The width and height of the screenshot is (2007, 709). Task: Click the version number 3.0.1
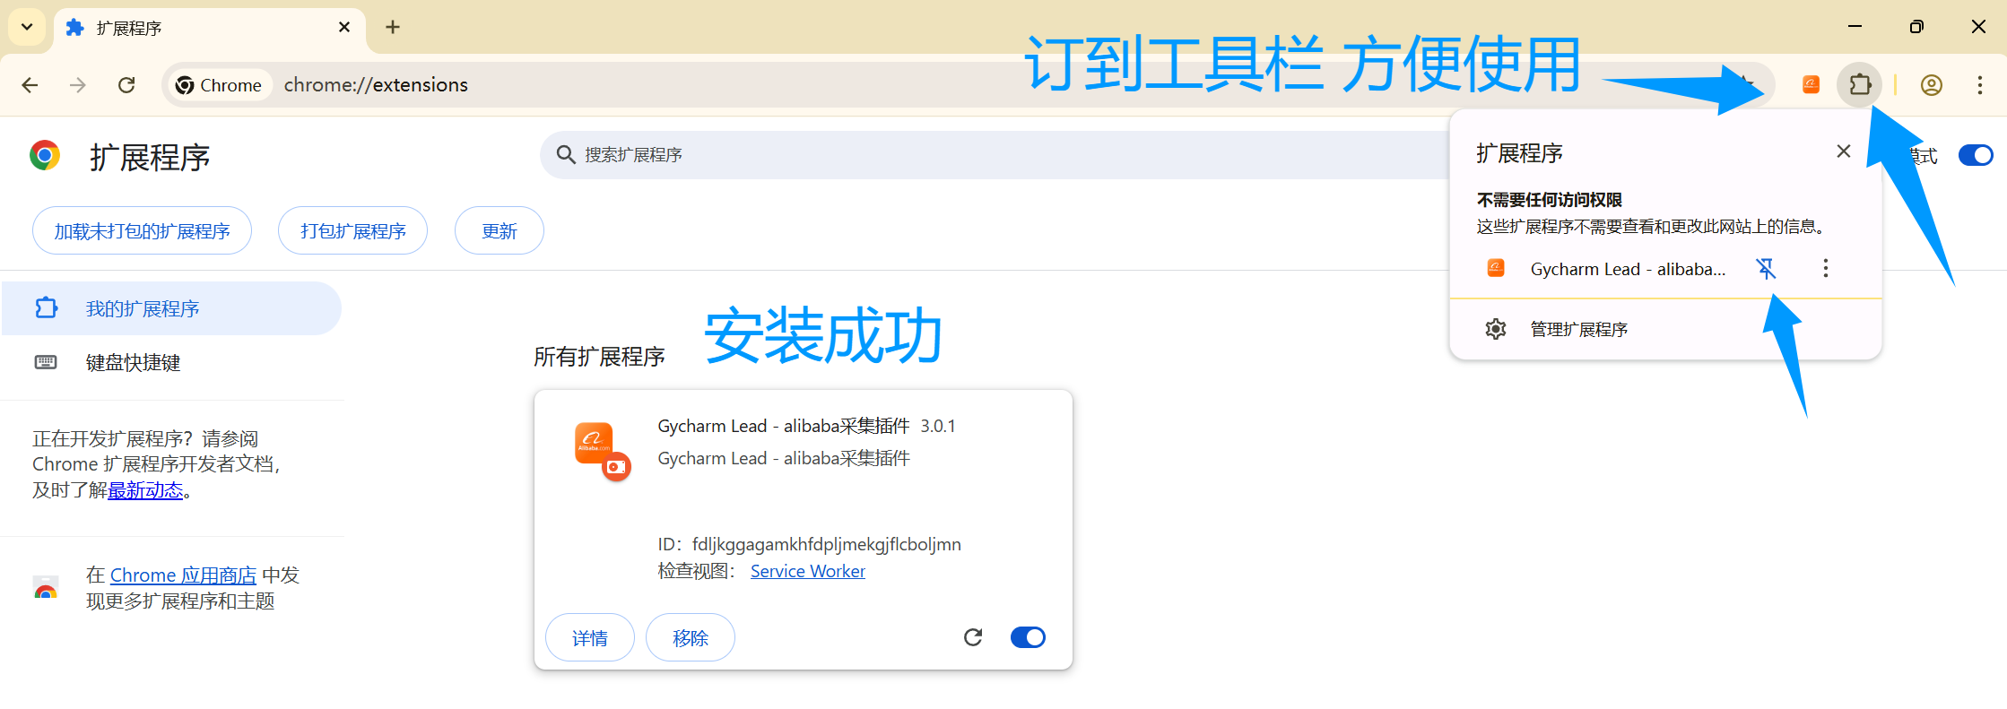938,427
